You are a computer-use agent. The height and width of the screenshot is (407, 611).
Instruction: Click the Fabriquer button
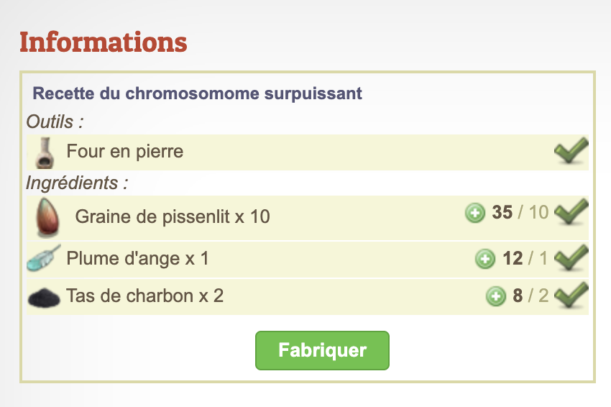point(322,350)
